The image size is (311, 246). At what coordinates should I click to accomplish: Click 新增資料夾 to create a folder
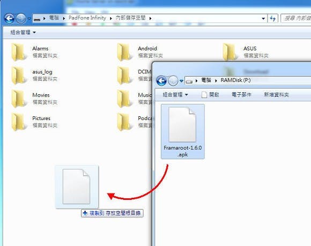276,95
